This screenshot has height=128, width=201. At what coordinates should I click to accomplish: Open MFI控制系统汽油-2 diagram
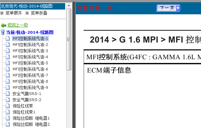[30, 45]
